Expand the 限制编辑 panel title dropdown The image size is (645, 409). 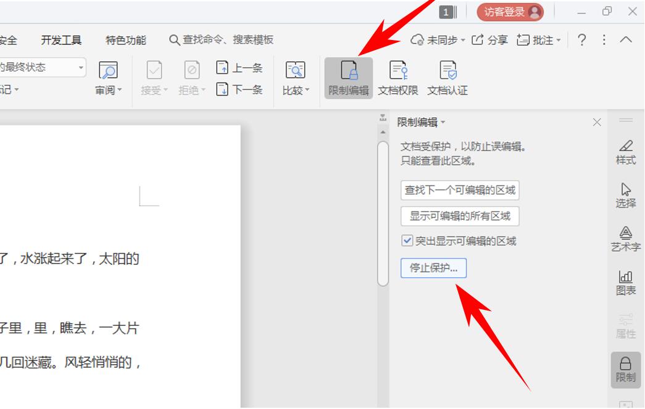443,122
